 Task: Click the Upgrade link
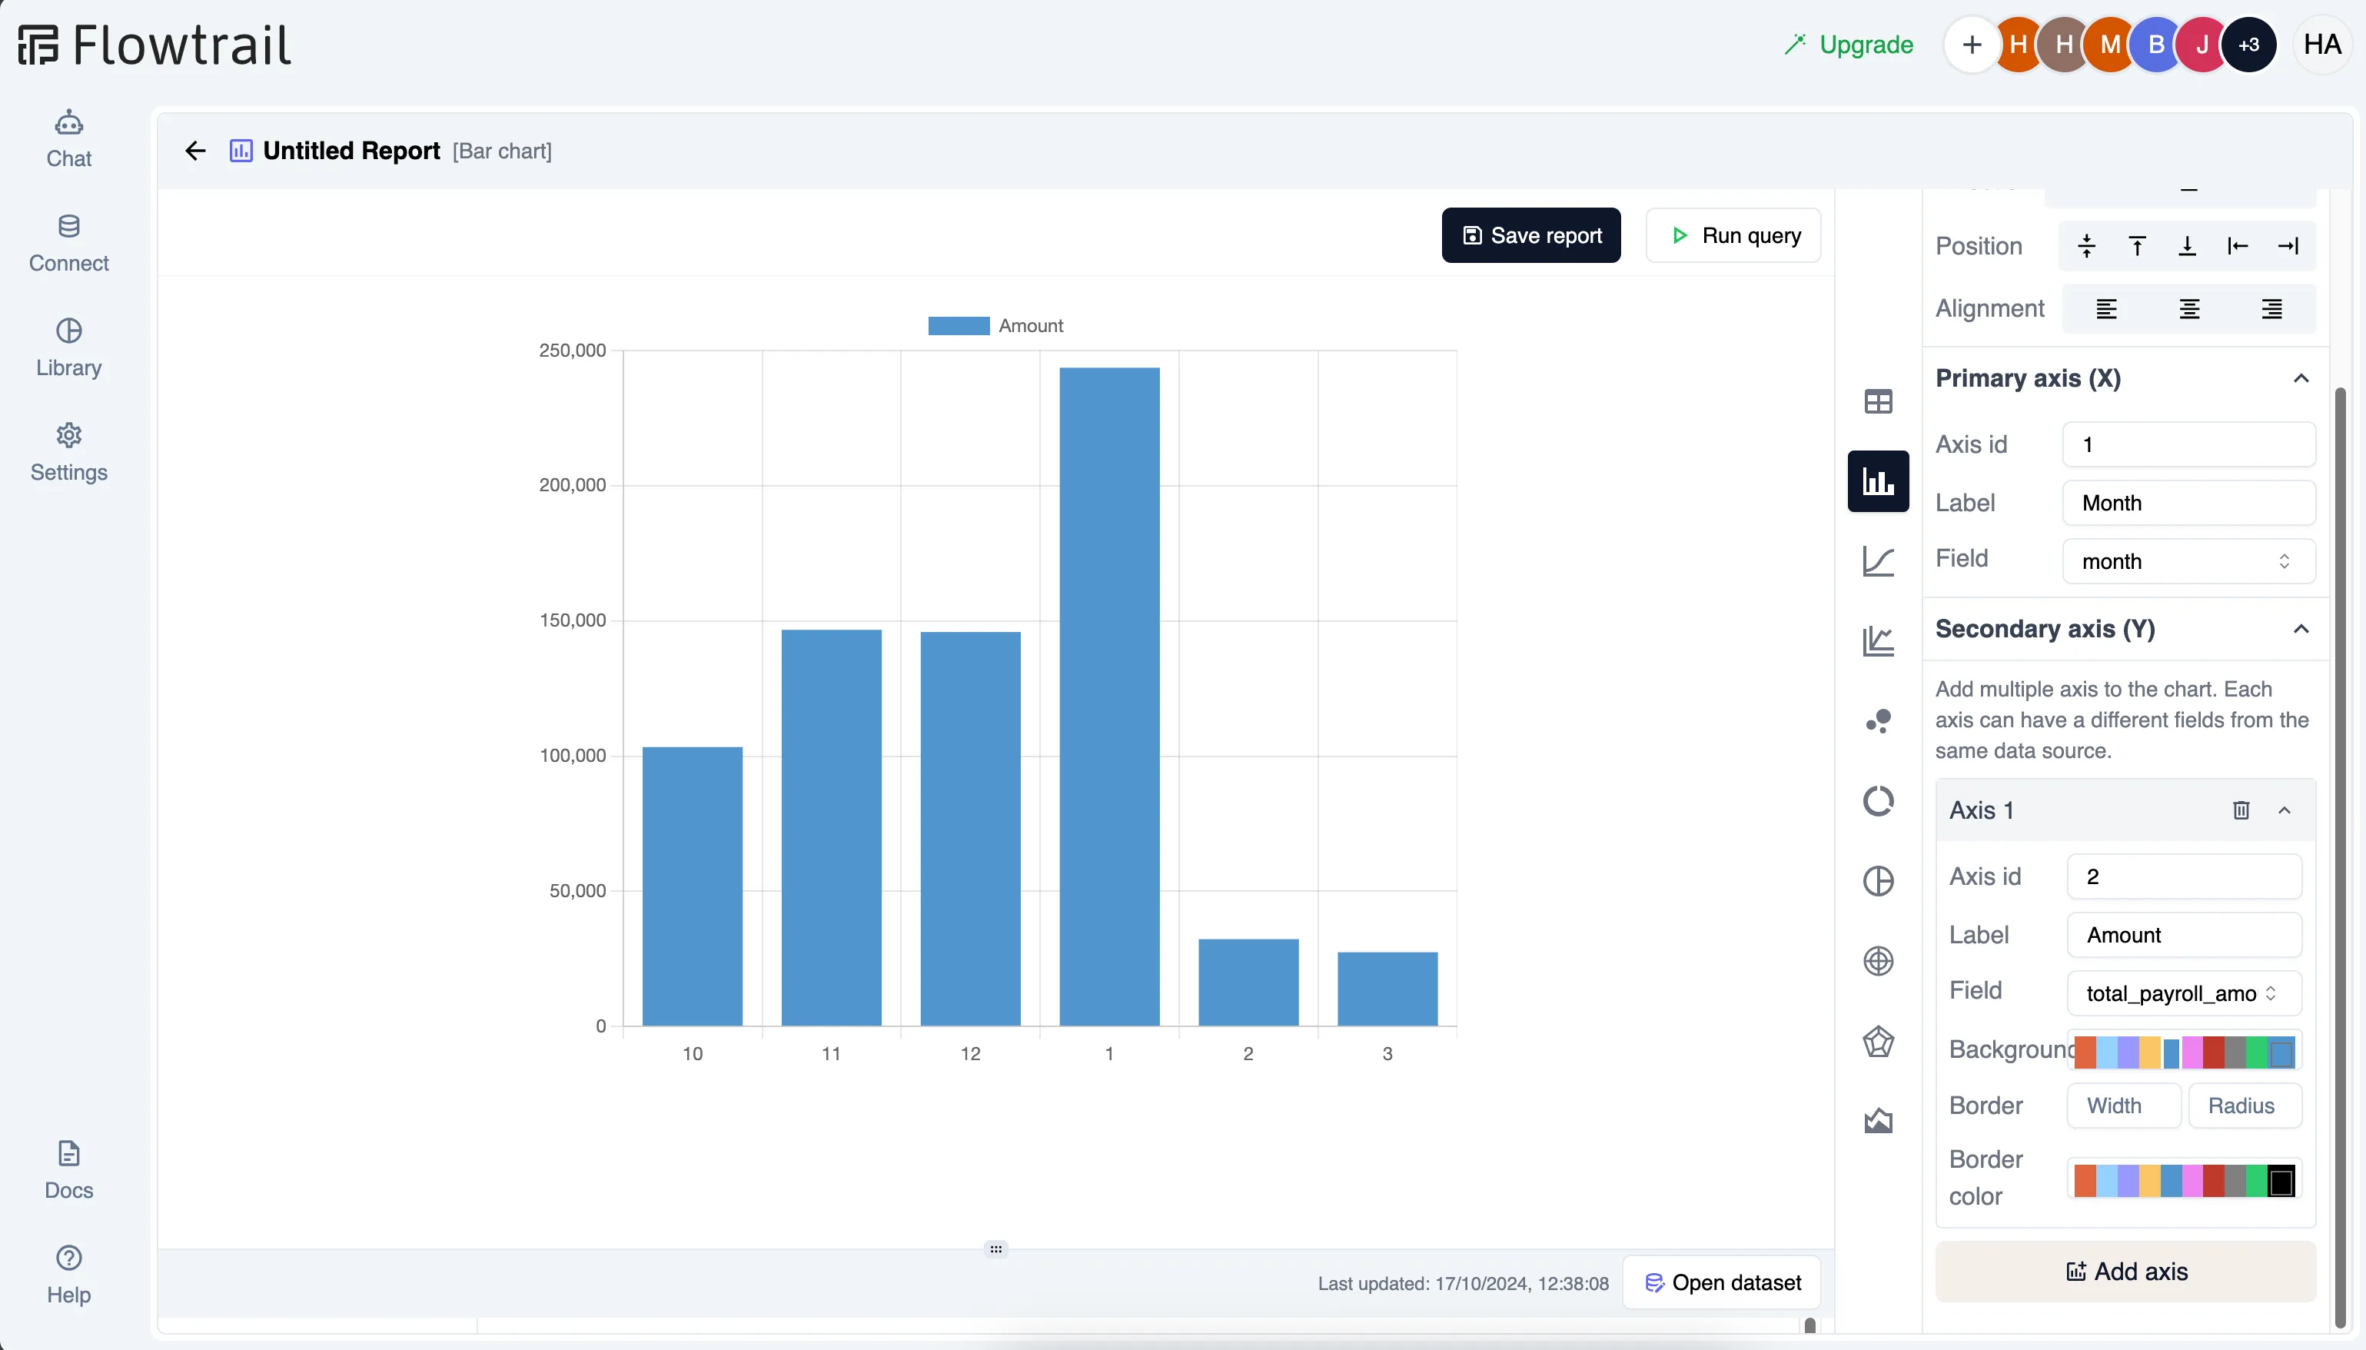(1848, 45)
